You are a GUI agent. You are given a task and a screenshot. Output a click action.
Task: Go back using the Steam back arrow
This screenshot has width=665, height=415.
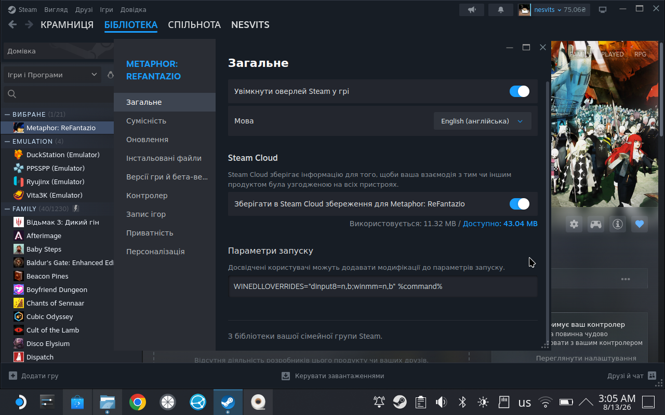click(12, 24)
